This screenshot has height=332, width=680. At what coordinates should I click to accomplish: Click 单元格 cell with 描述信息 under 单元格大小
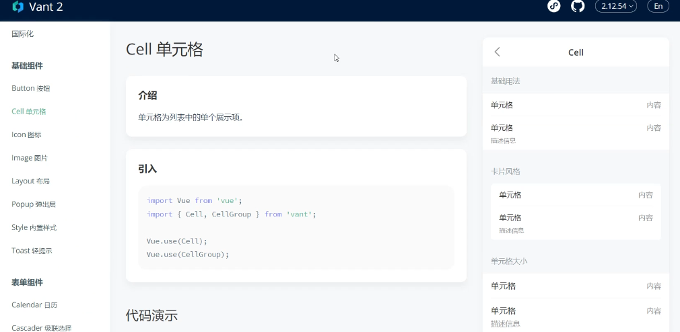point(576,316)
